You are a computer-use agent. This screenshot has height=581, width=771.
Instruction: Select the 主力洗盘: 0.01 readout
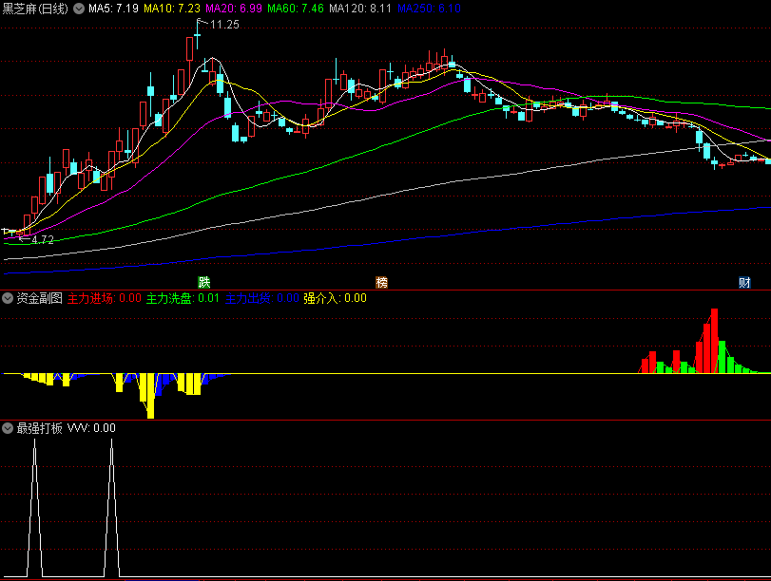183,298
